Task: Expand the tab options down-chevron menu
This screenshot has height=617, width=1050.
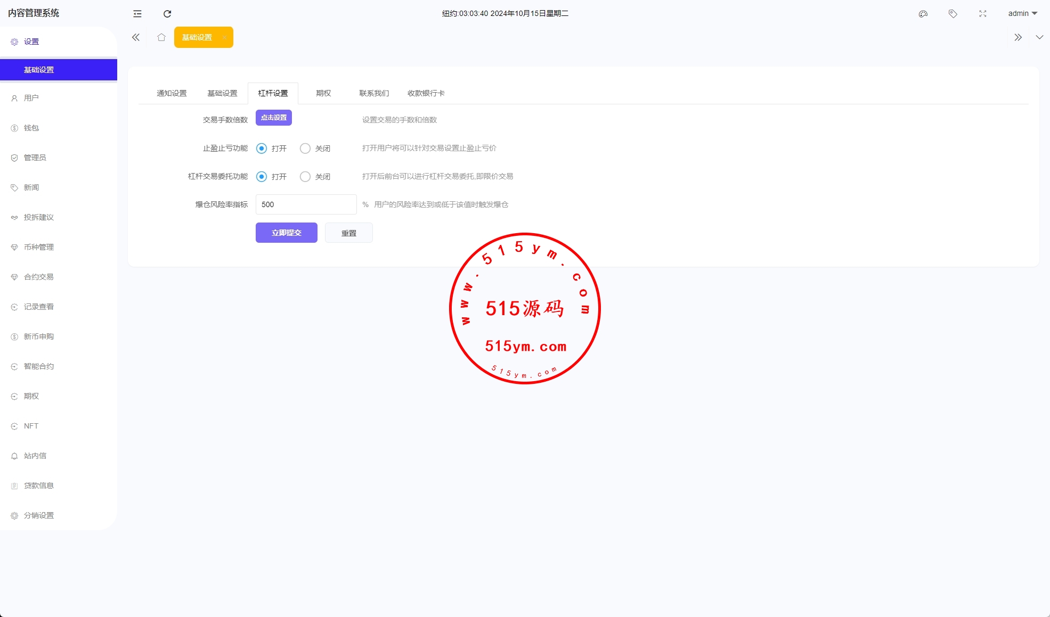Action: (1039, 37)
